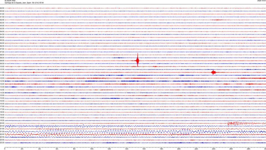266x150 pixels.
Task: Click the 10m tick label on time axis
Action: click(x=92, y=149)
